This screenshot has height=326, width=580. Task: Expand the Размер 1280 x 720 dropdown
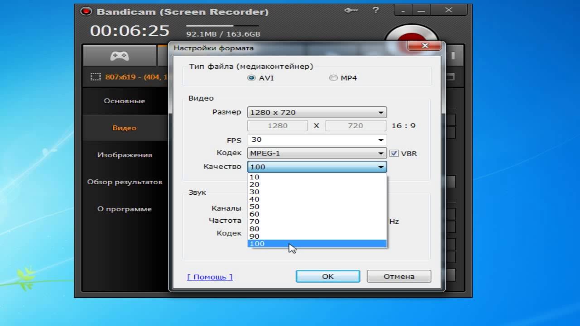pos(317,112)
